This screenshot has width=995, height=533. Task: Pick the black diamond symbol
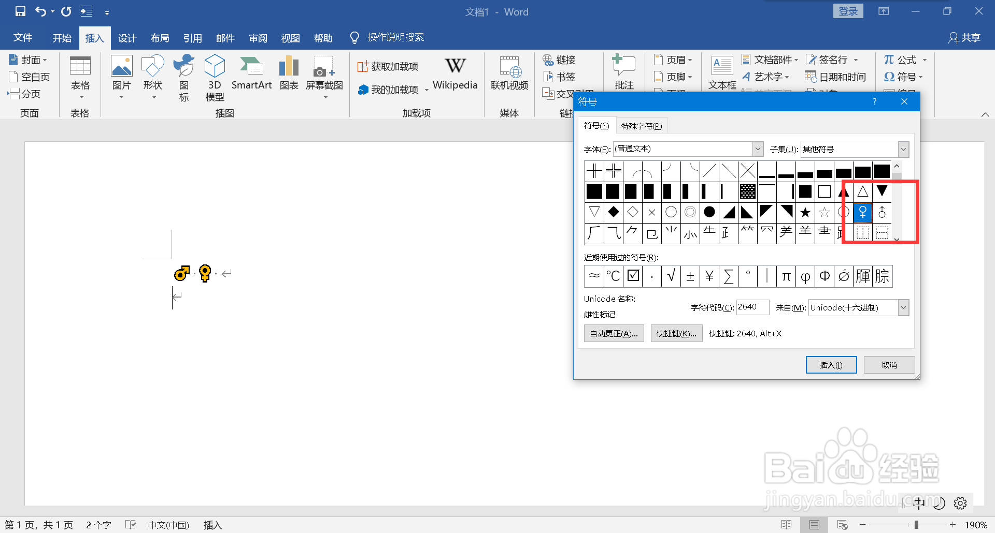(614, 212)
